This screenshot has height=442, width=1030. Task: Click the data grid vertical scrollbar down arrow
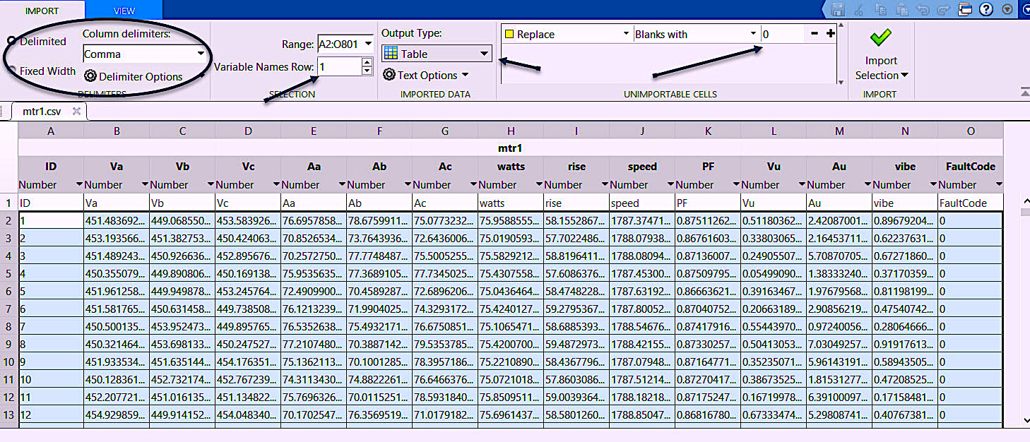point(1025,420)
